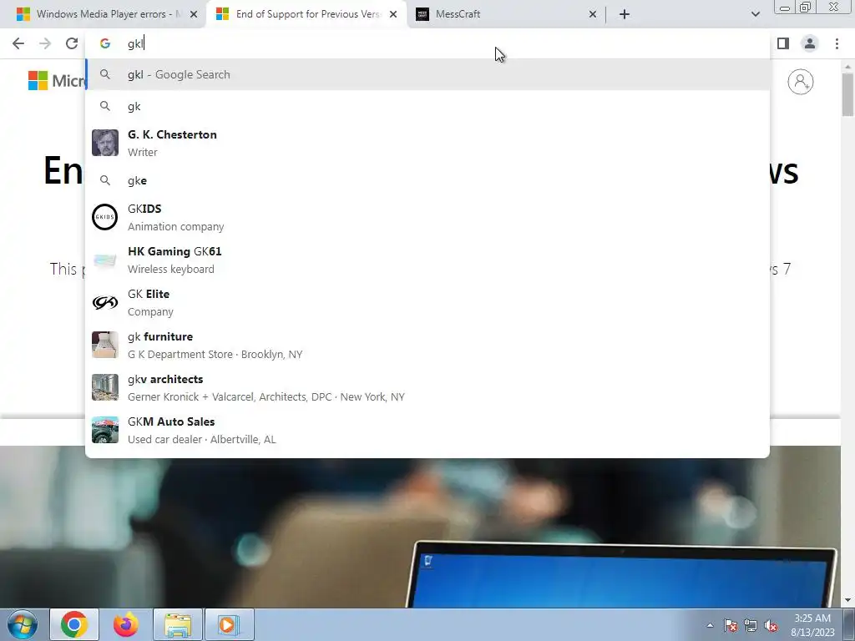Open the Windows Start button

(22, 624)
